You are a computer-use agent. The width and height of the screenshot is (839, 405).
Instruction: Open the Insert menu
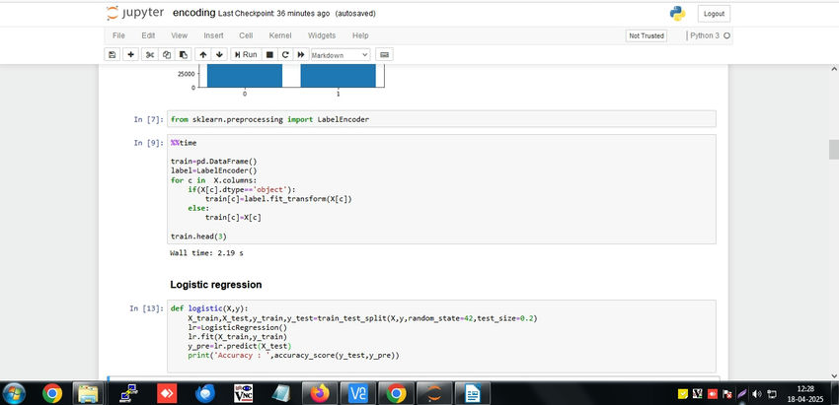213,35
